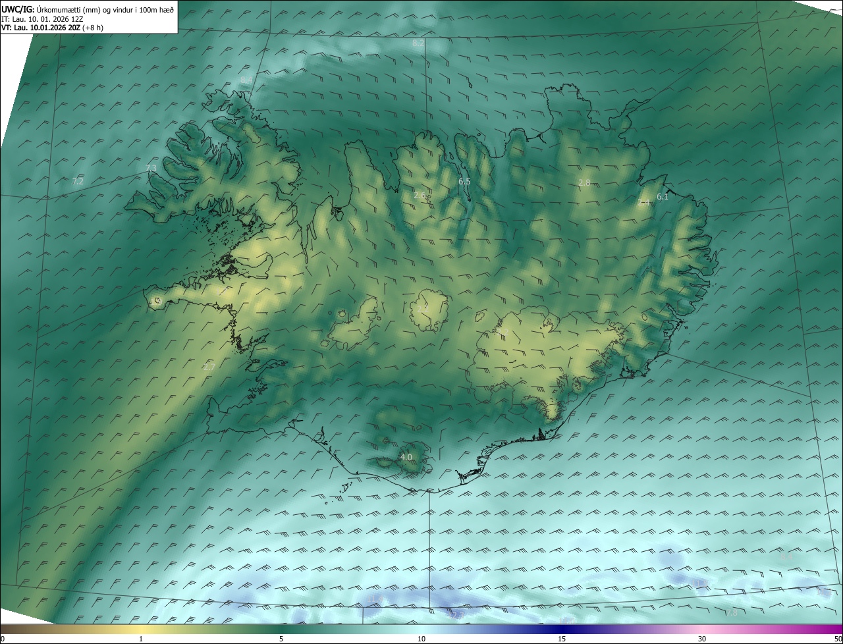
Task: Click the faint 7.8 value label in the southeast sea
Action: tap(732, 612)
